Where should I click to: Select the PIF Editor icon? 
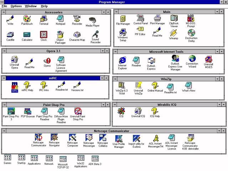pyautogui.click(x=140, y=29)
